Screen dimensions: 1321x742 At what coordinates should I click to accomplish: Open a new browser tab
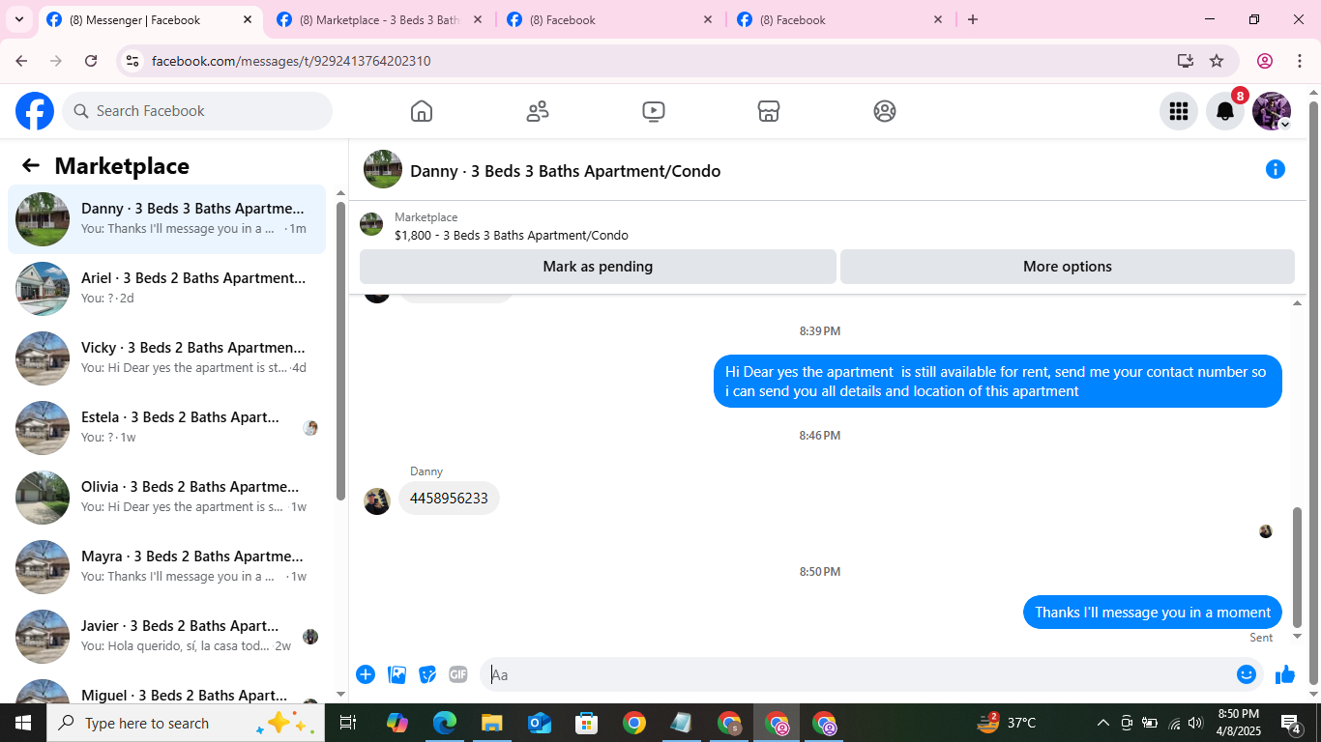[x=973, y=19]
